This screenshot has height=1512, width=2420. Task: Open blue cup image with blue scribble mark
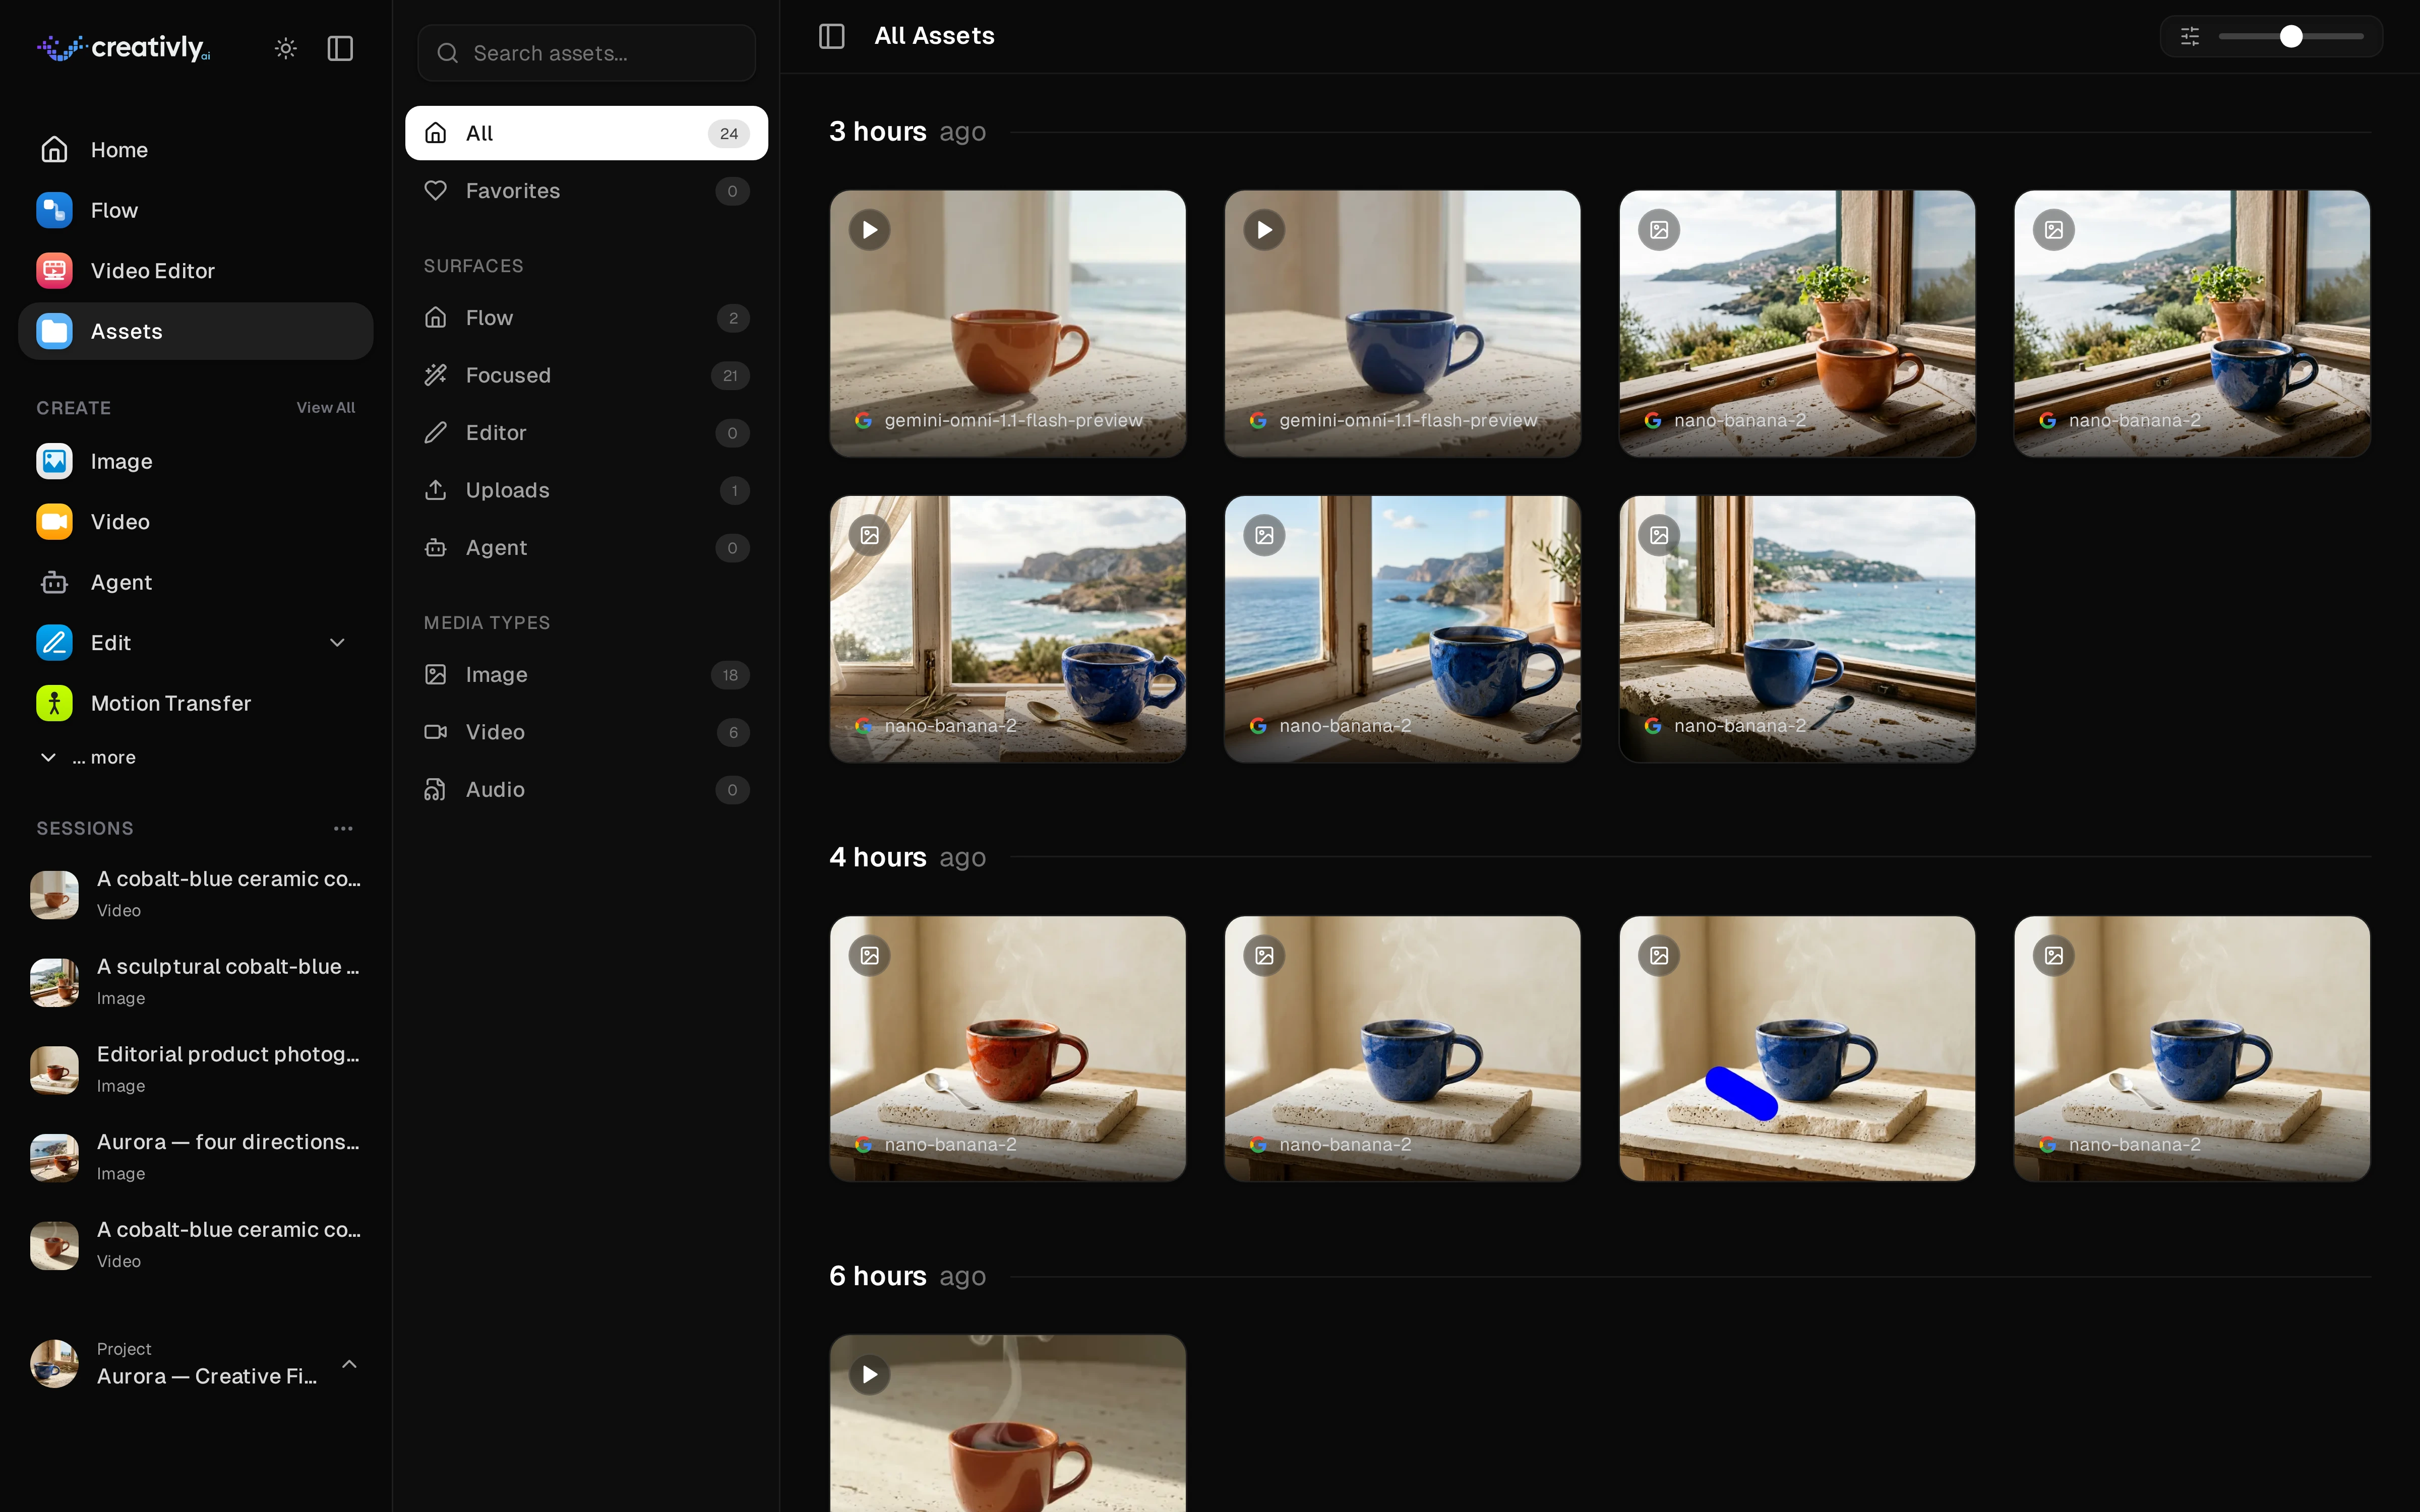pos(1797,1049)
